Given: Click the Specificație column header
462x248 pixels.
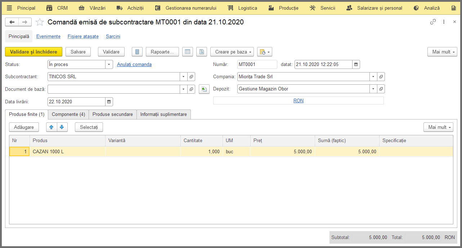Looking at the screenshot, I should click(416, 141).
